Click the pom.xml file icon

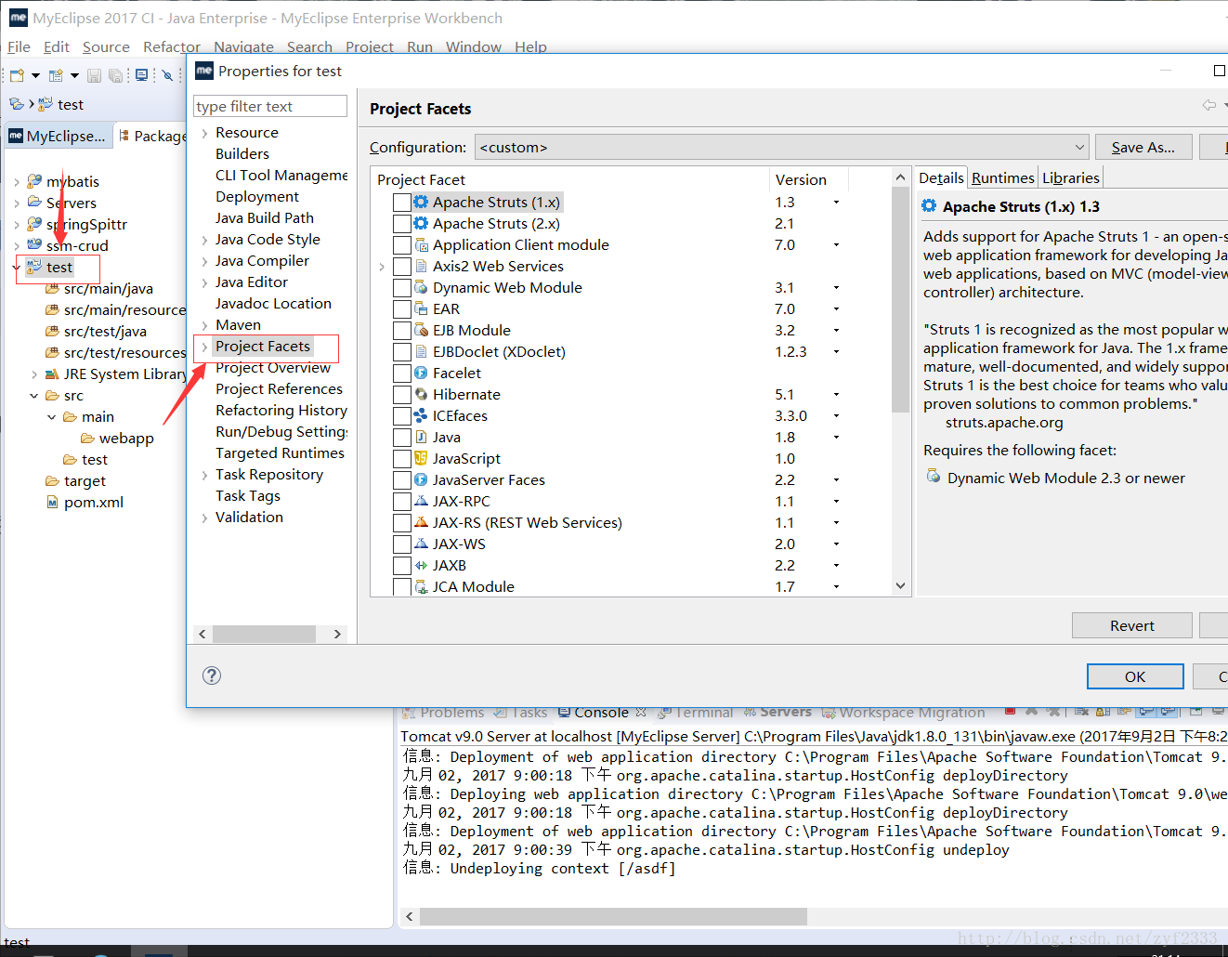(53, 502)
